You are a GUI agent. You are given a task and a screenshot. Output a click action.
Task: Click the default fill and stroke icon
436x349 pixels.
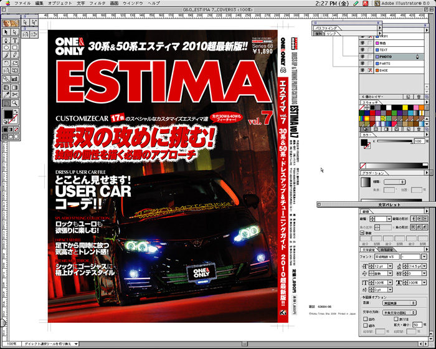(x=5, y=122)
